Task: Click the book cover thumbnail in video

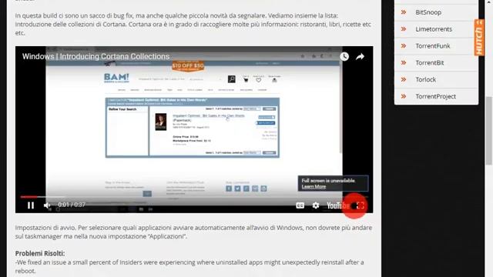Action: pos(161,122)
